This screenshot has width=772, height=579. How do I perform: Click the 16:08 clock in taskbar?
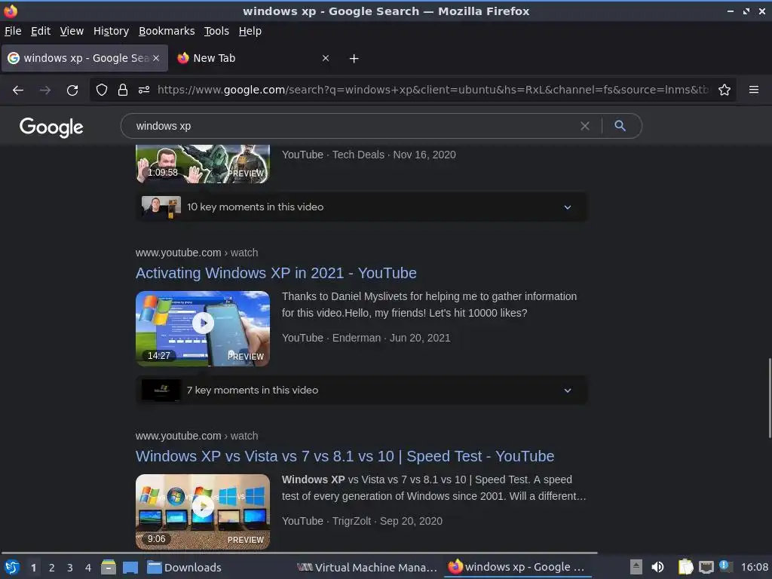click(754, 567)
